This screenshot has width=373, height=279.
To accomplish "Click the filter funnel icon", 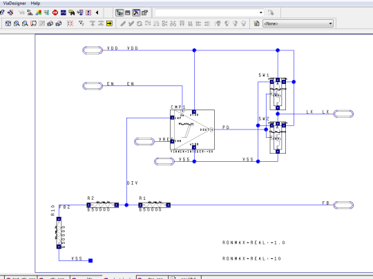I will [x=82, y=23].
